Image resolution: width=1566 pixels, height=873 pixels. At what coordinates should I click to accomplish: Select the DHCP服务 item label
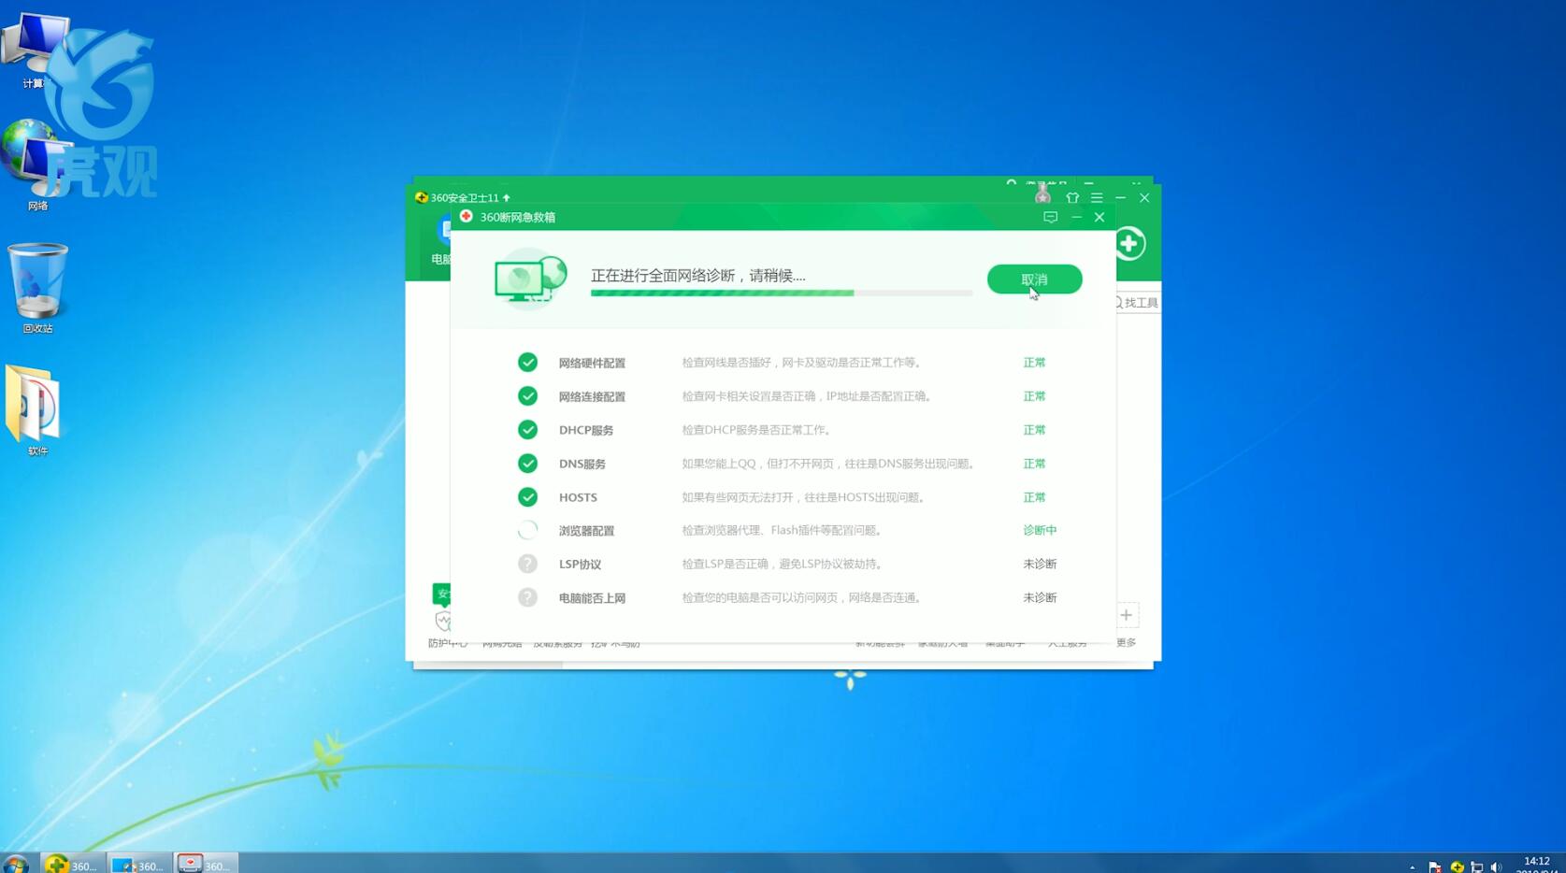(x=586, y=430)
